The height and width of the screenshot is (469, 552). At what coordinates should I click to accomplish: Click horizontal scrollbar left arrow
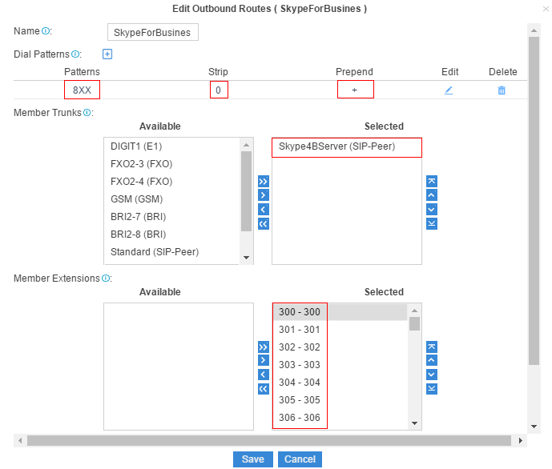click(20, 440)
